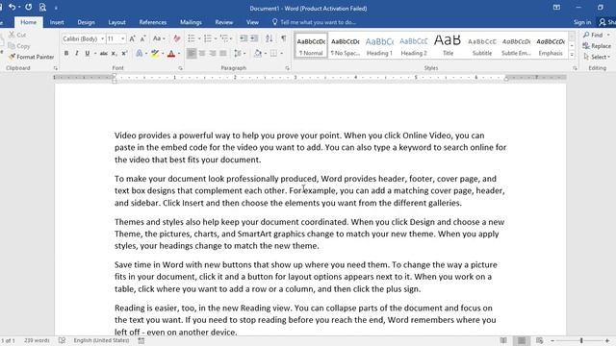Go to the References tab
Viewport: 616px width, 346px height.
click(153, 22)
